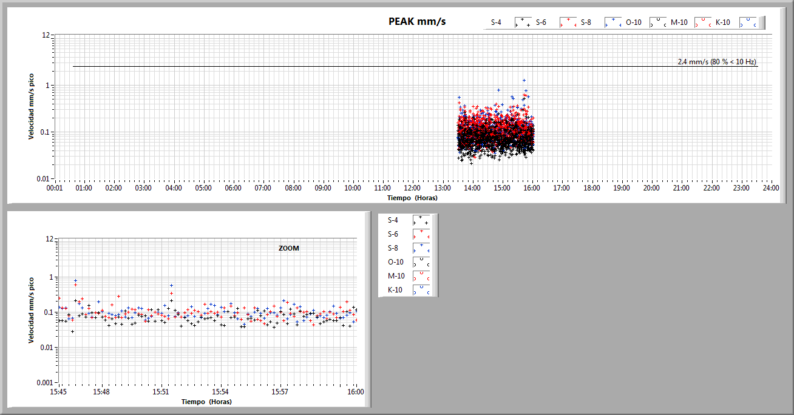Screen dimensions: 794x415
Task: Select the red M-10 plot icon in the vertical legend
Action: coord(421,276)
